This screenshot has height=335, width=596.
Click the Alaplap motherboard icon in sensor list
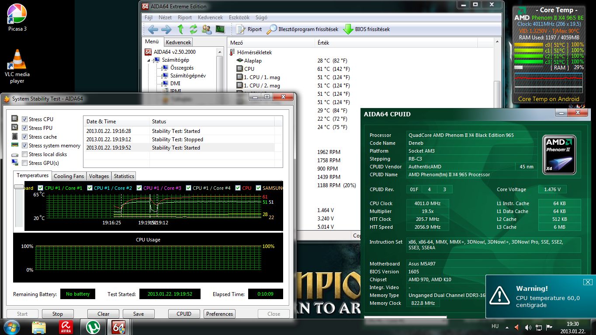coord(240,60)
